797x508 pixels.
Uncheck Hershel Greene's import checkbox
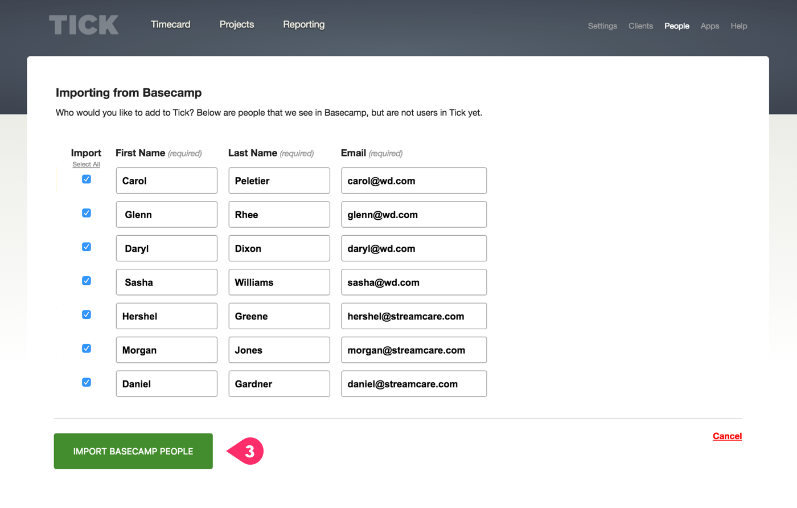tap(86, 314)
